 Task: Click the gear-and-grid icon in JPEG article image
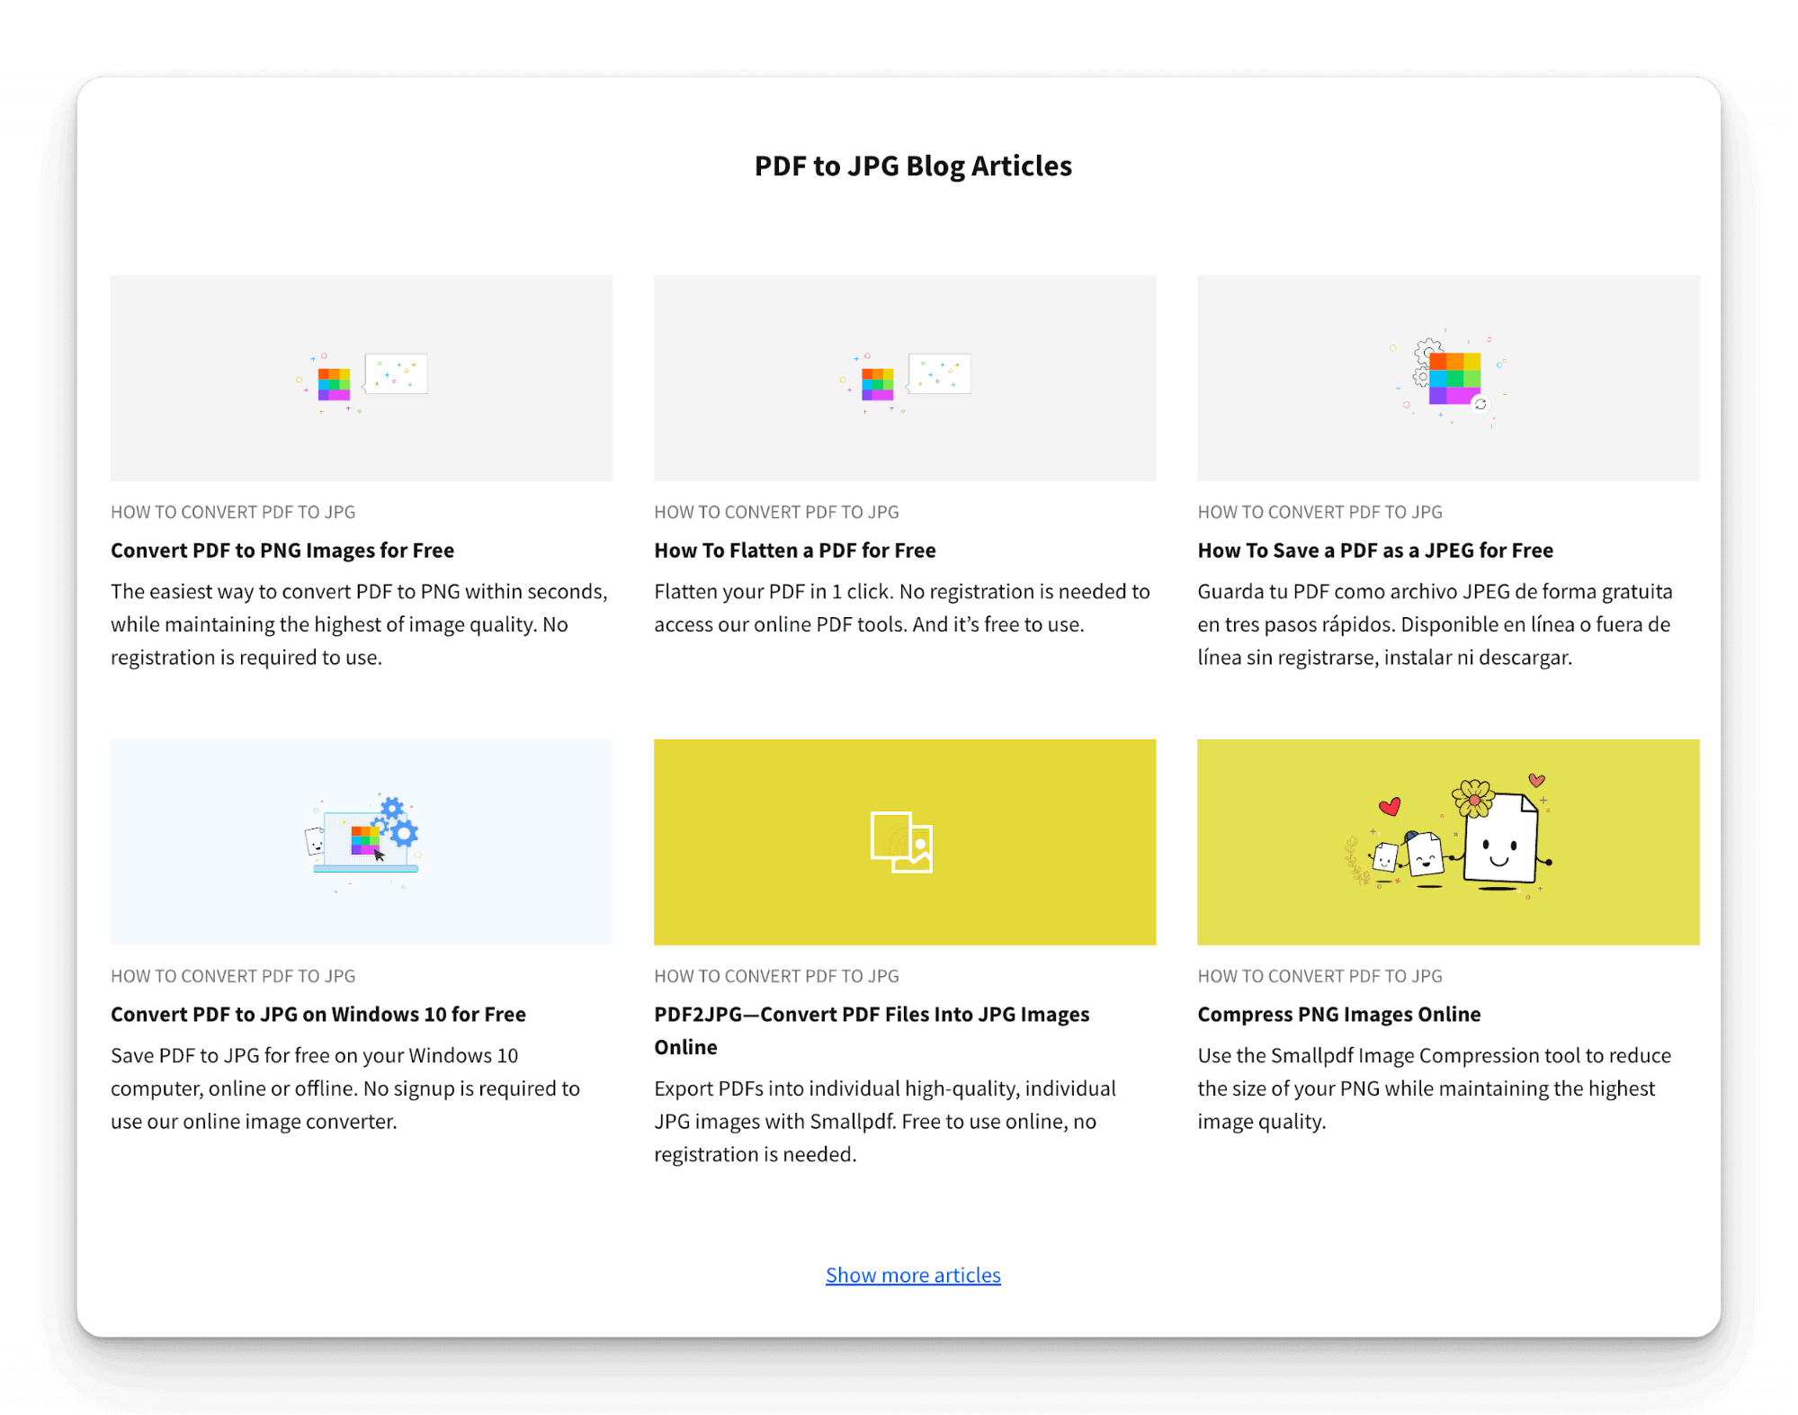[1453, 379]
